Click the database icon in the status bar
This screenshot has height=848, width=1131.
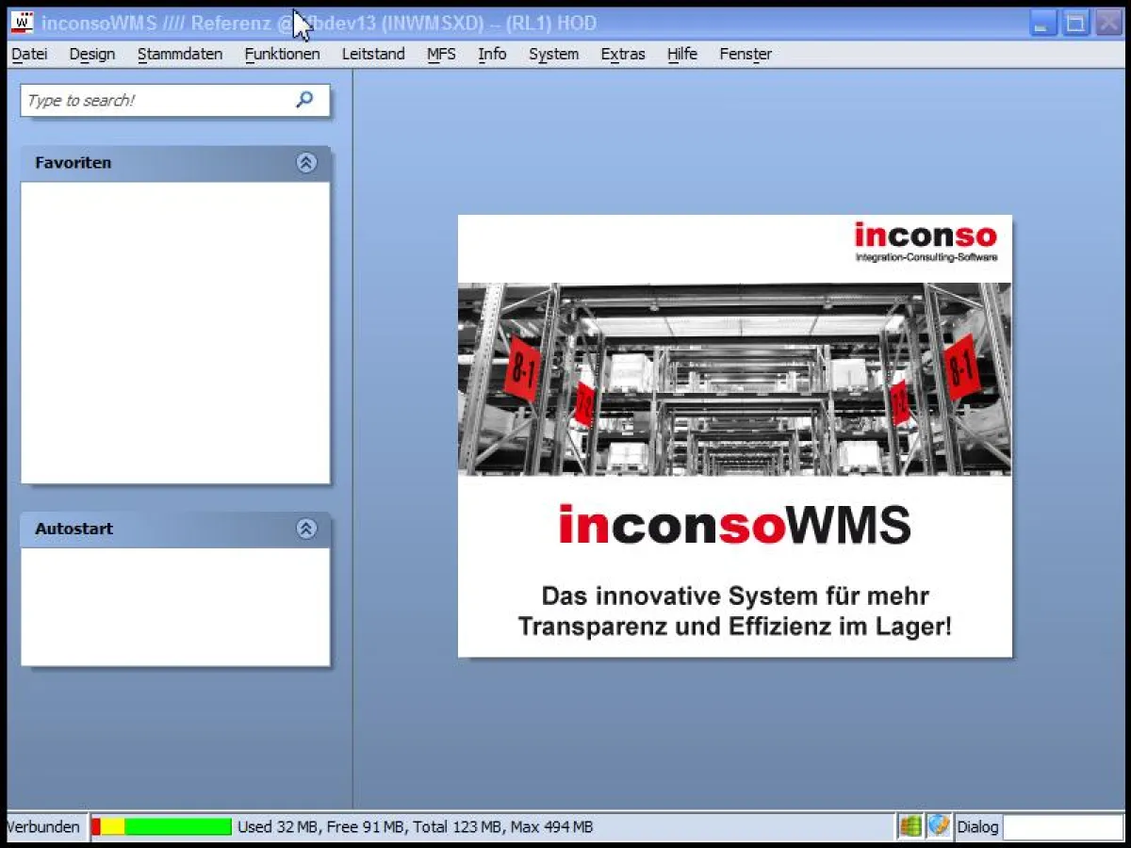pyautogui.click(x=910, y=826)
